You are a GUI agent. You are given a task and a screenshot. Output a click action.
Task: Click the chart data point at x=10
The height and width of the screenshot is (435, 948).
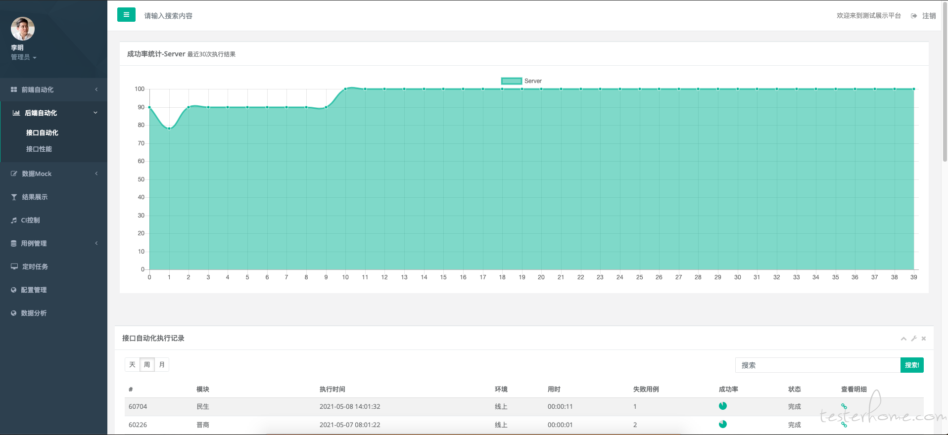click(345, 89)
